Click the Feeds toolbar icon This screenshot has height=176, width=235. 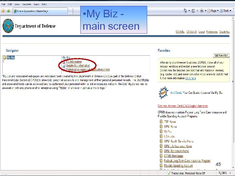pos(193,11)
